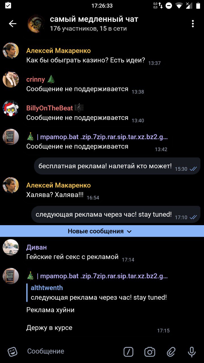Open group info via самый медленный чат title
The image size is (204, 363).
[94, 19]
